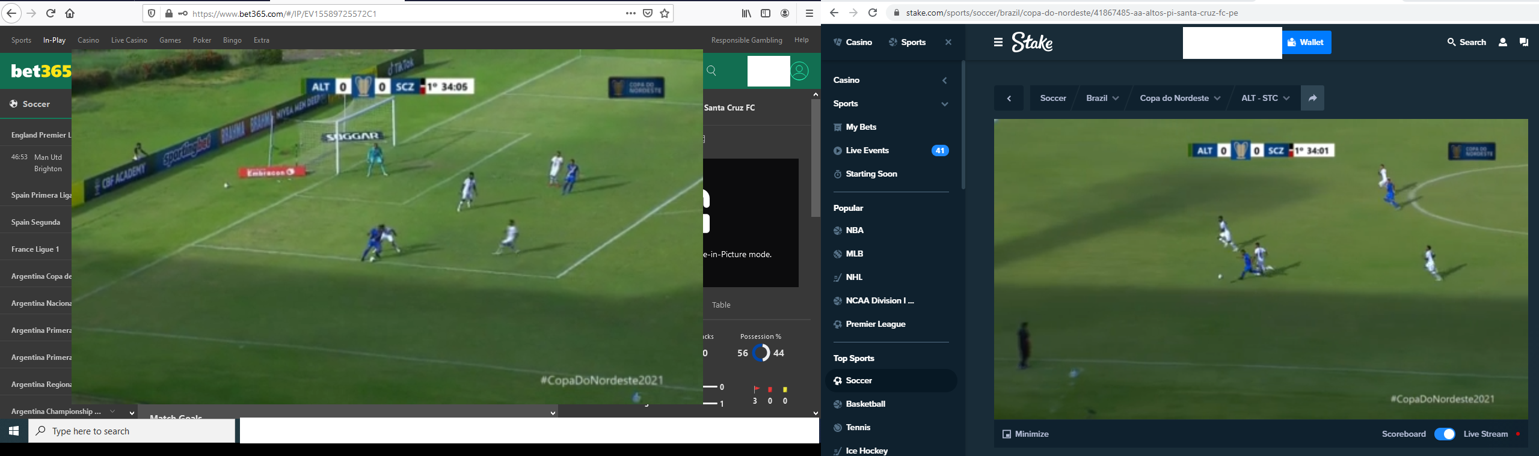
Task: Open bet365 Sports tab
Action: tap(21, 40)
